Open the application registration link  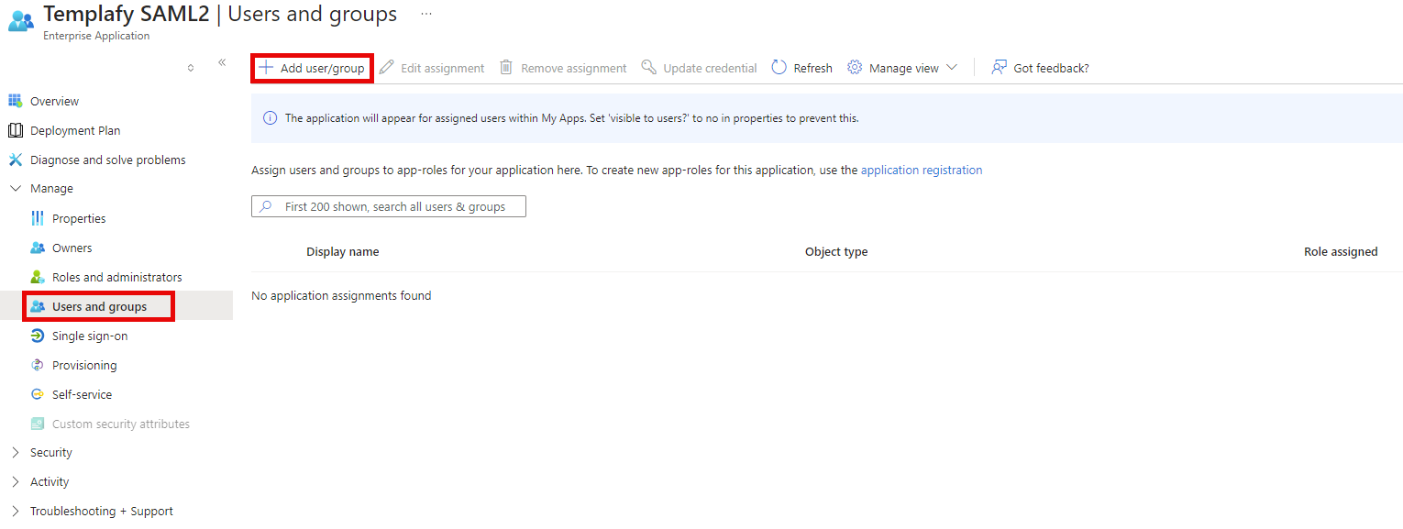coord(922,170)
